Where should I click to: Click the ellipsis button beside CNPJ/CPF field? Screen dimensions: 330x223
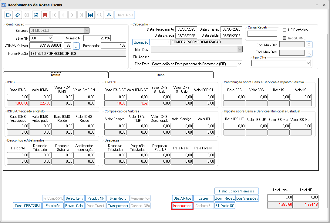pyautogui.click(x=76, y=46)
